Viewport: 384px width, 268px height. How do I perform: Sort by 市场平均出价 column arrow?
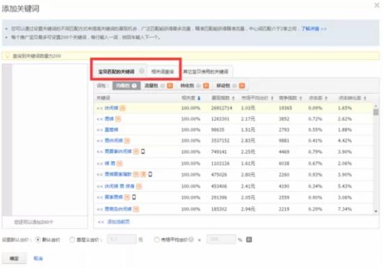[272, 99]
